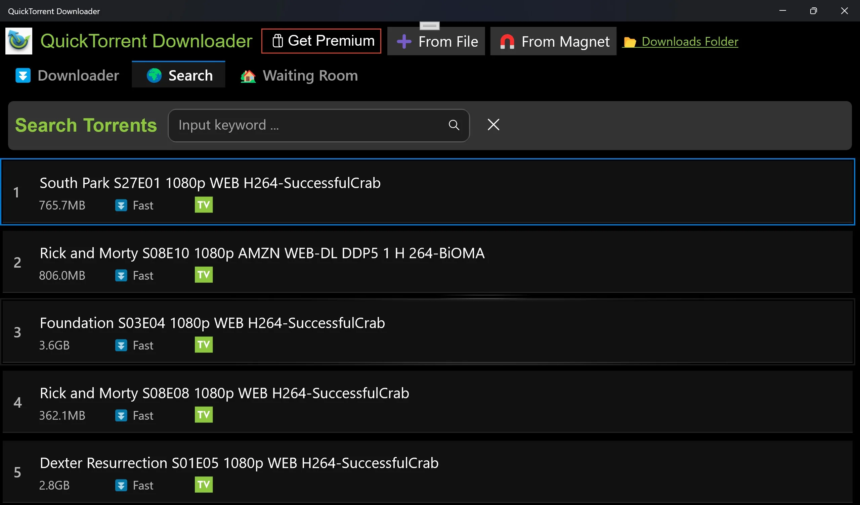Click the Fast download icon for Rick and Morty S08E08
This screenshot has width=860, height=505.
tap(121, 416)
